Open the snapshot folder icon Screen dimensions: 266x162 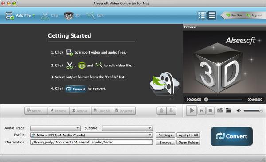[228, 111]
